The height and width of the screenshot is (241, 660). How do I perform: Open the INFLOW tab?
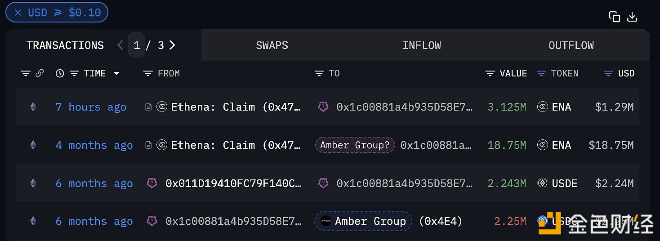(422, 45)
